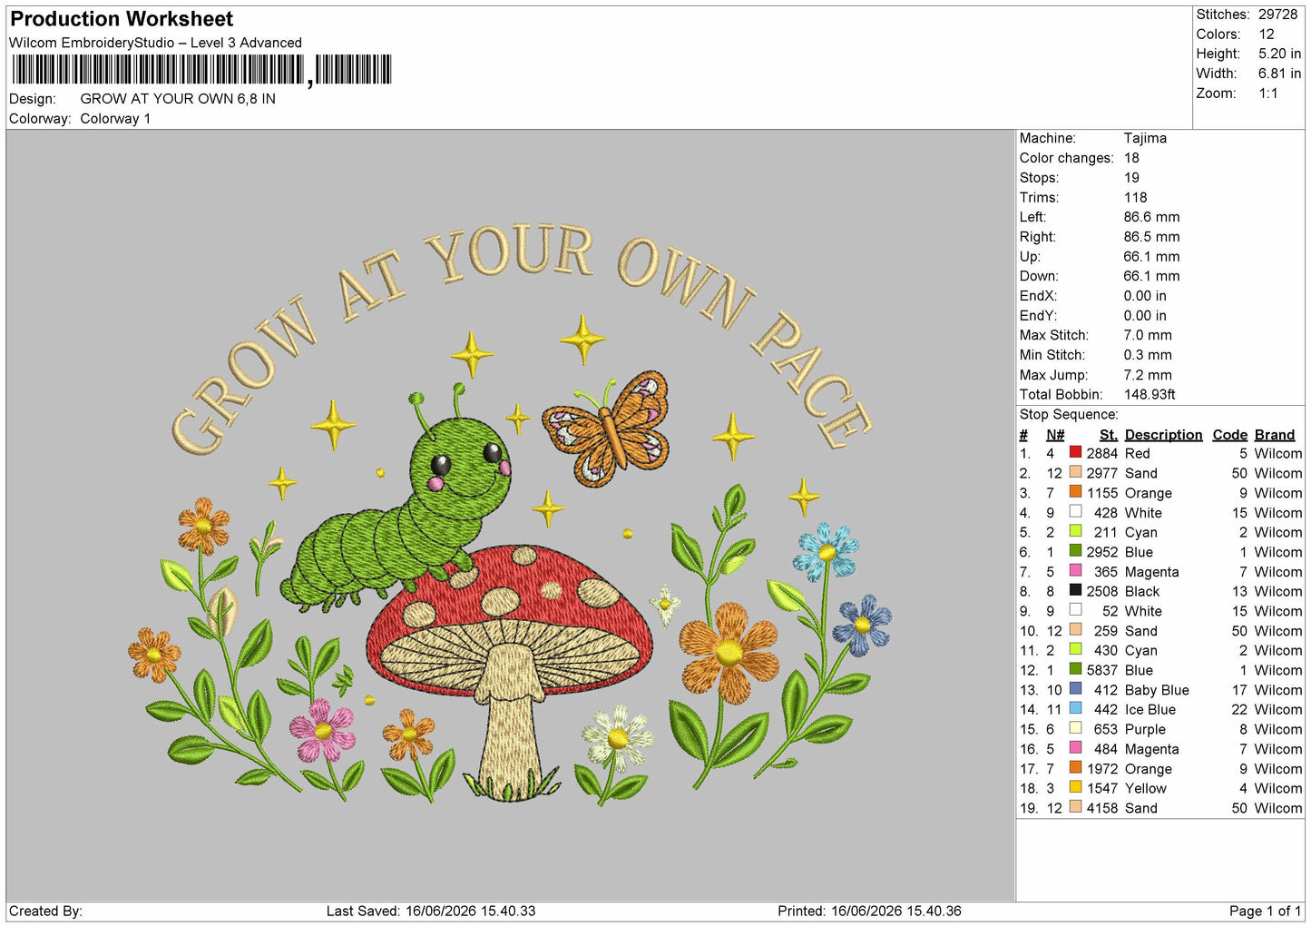The width and height of the screenshot is (1311, 927).
Task: Click the Yellow description in stop 18
Action: tap(1146, 788)
